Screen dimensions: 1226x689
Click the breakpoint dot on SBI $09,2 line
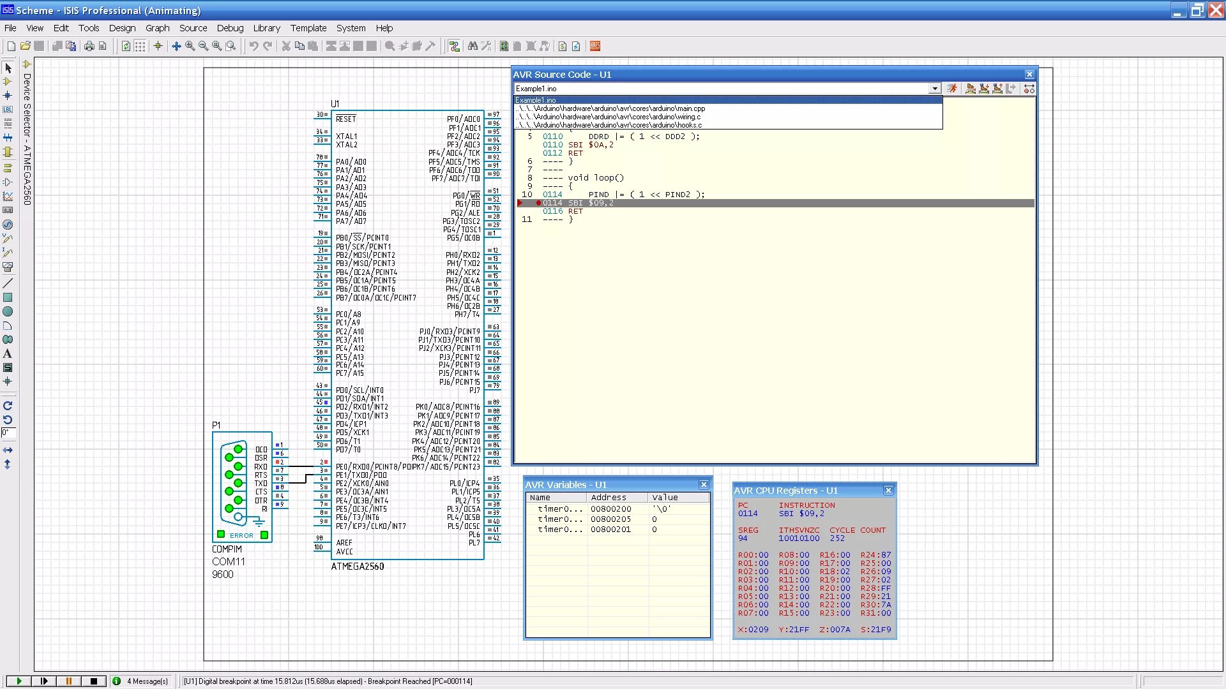click(x=538, y=203)
